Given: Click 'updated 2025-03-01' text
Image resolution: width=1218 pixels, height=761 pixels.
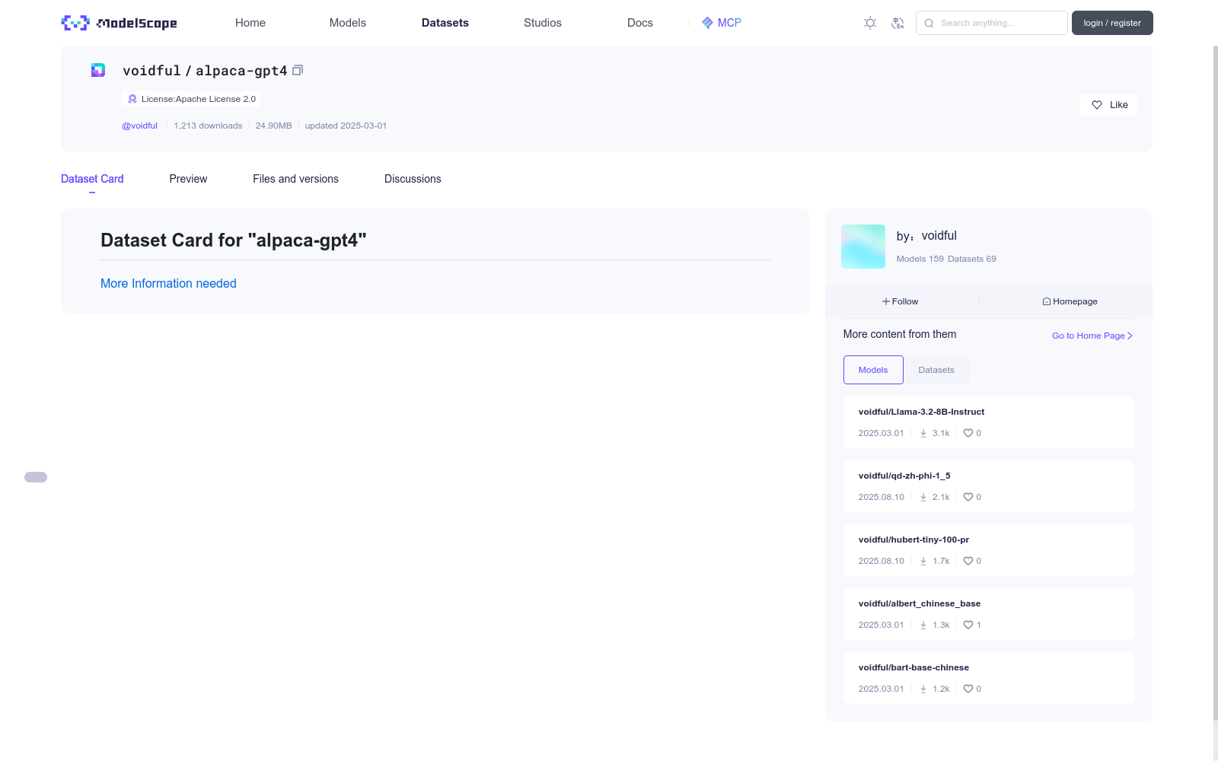Looking at the screenshot, I should coord(346,126).
